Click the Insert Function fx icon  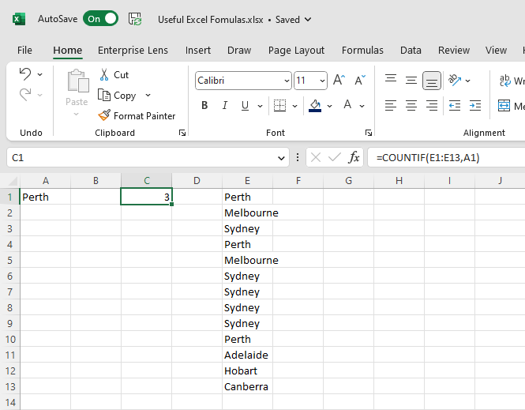click(x=354, y=157)
